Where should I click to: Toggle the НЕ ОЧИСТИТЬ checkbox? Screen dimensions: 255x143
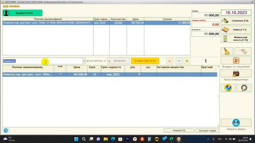tap(88, 61)
